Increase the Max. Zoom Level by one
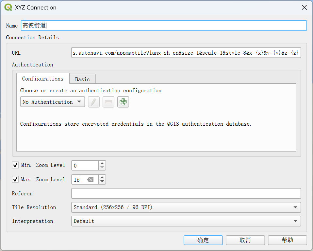The height and width of the screenshot is (251, 313). click(x=102, y=178)
